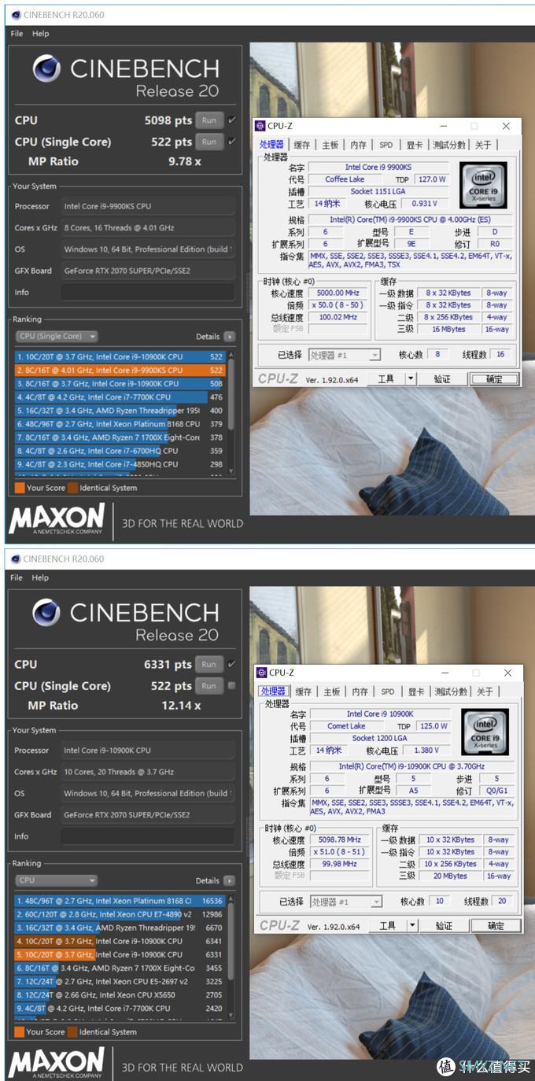Click the Cinebench sphere logo in the i9-9900KS window
Image resolution: width=535 pixels, height=1081 pixels.
tap(46, 69)
